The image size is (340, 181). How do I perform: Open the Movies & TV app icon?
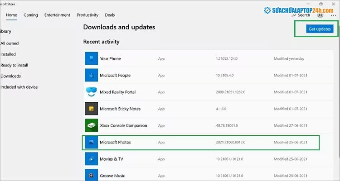[91, 159]
